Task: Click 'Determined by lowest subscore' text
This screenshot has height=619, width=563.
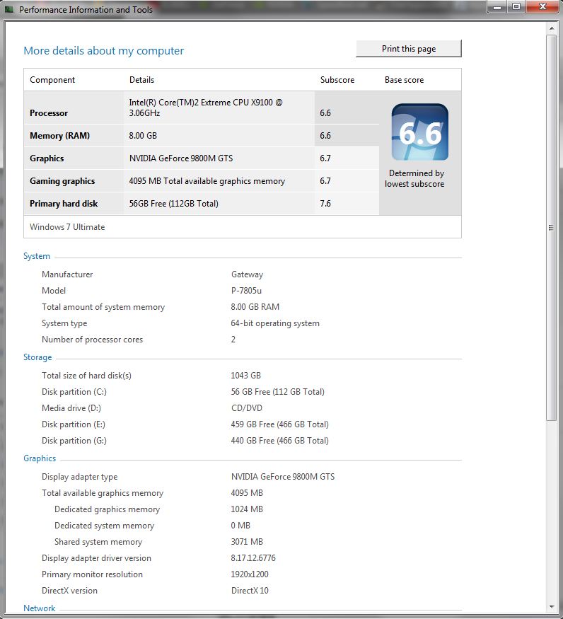Action: pos(414,178)
